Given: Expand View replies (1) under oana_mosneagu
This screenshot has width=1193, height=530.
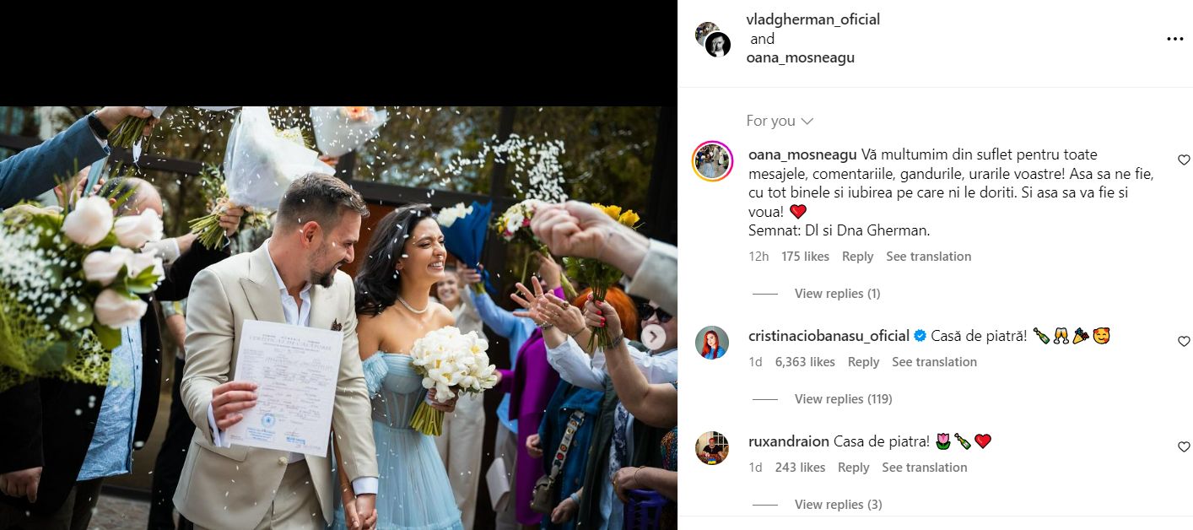Looking at the screenshot, I should 837,294.
